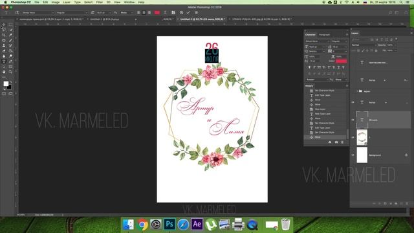This screenshot has height=233, width=414.
Task: Select the Horizontal Type tool
Action: pos(4,61)
